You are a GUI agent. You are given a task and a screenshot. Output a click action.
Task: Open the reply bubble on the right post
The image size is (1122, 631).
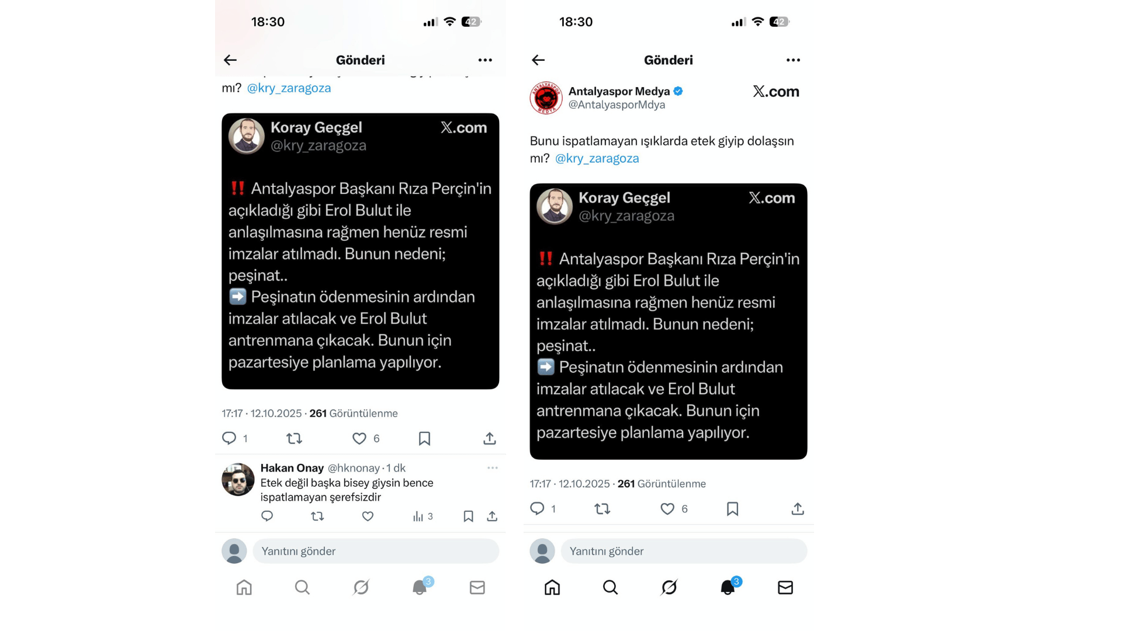click(537, 508)
